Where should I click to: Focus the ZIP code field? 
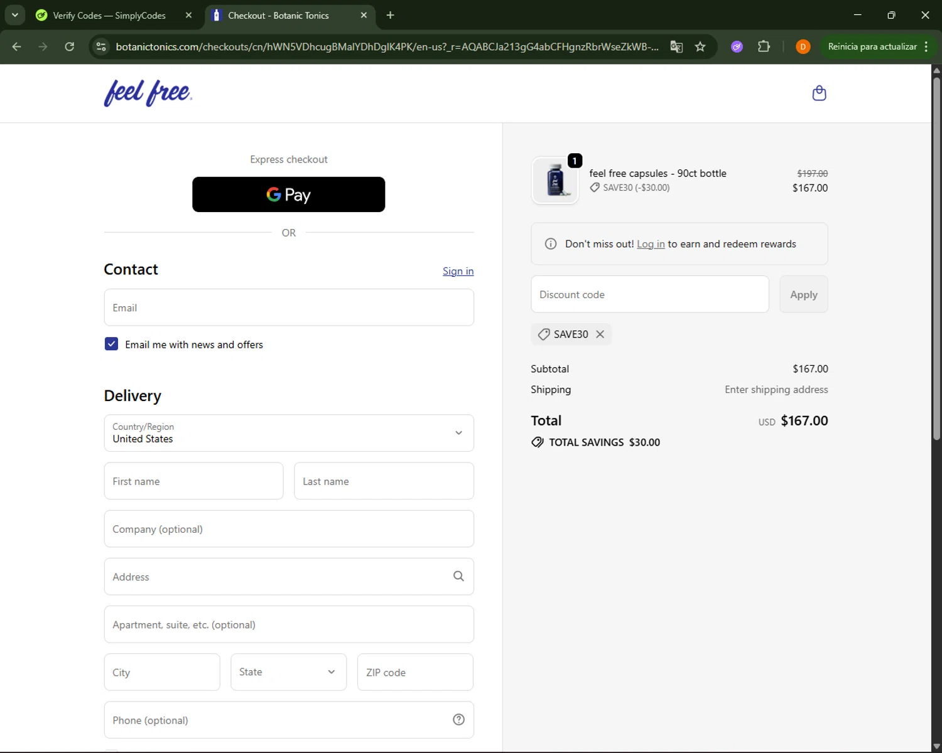point(415,672)
